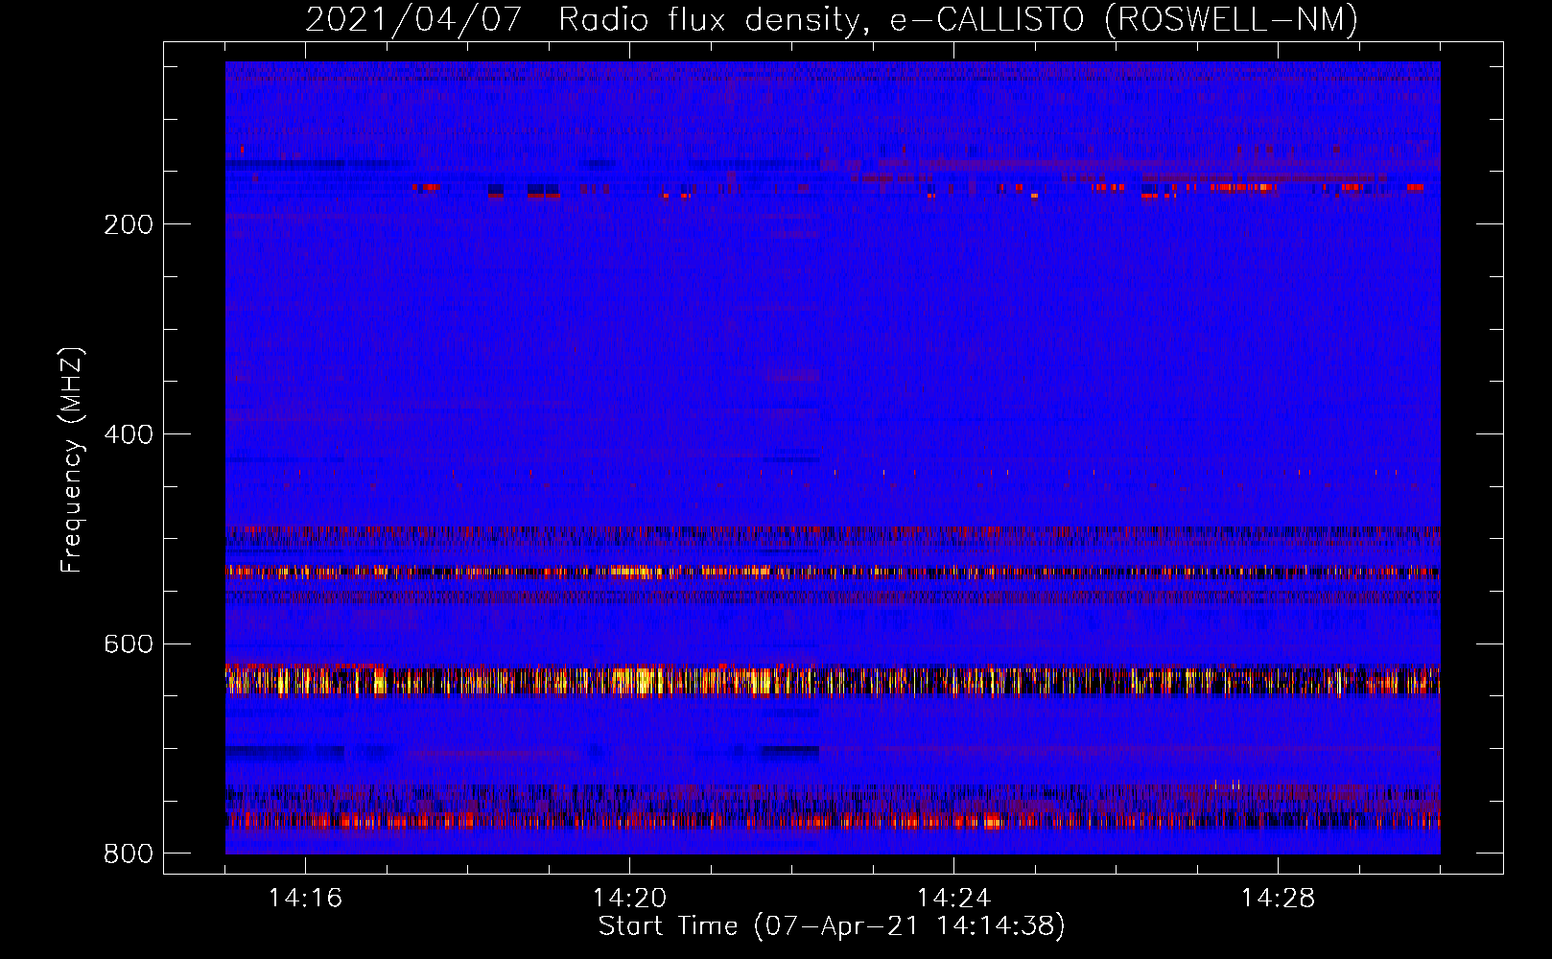Select the 600 frequency tick label
1552x959 pixels.
click(x=129, y=643)
